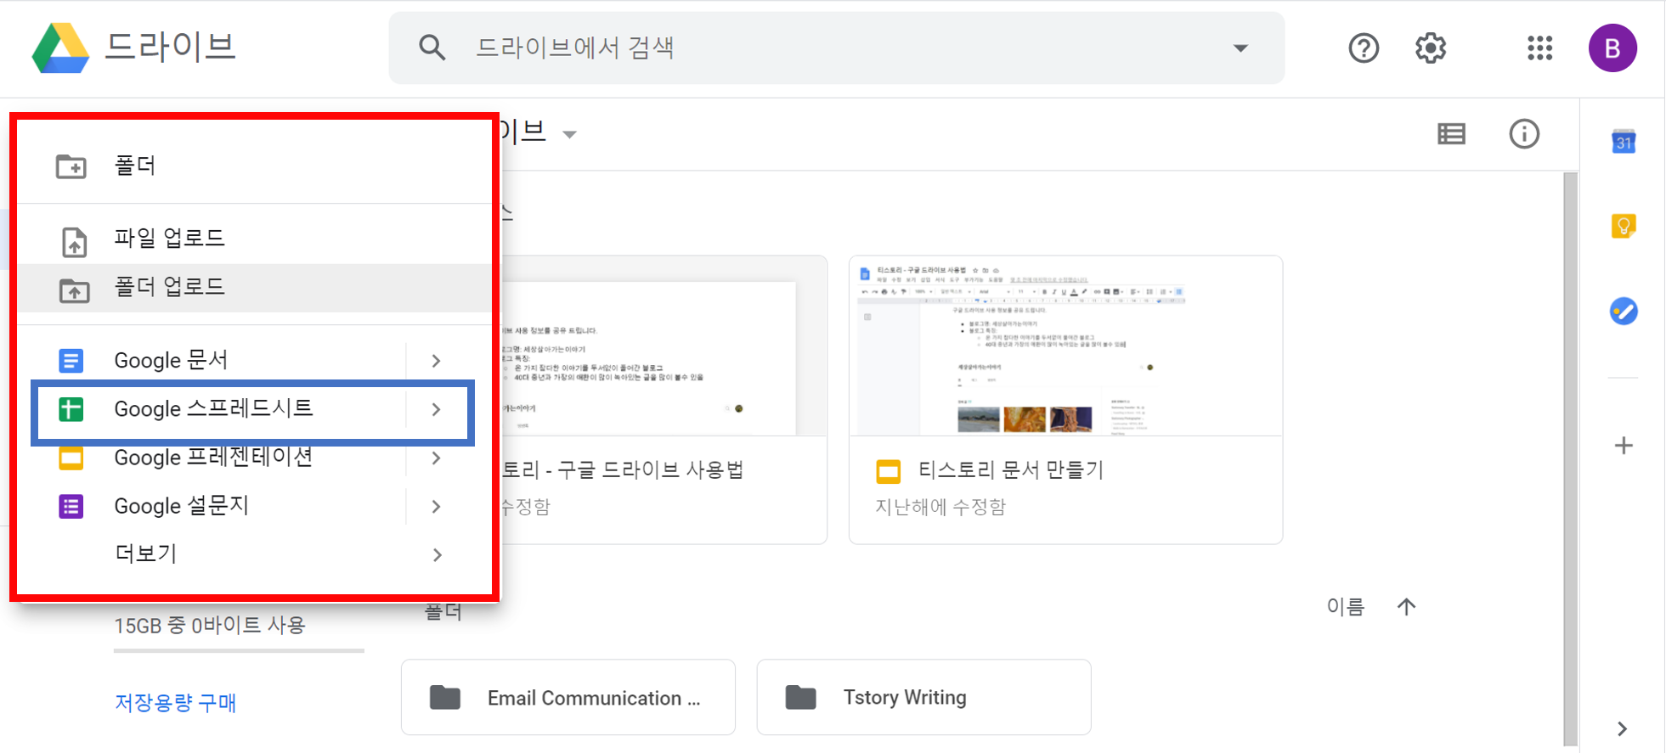Open Google Keep side panel icon
Viewport: 1666px width, 753px height.
pyautogui.click(x=1624, y=226)
